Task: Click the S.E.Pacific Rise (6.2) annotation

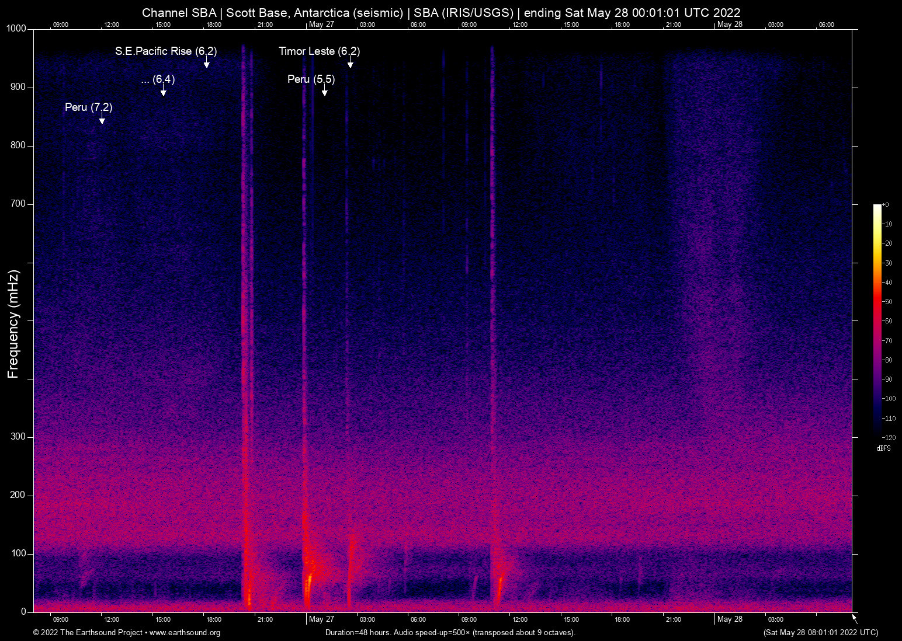Action: [166, 51]
